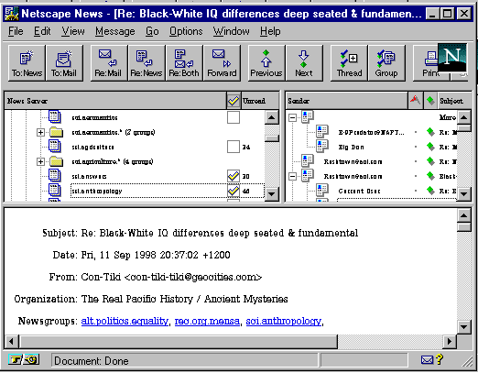Open the Help menu
The height and width of the screenshot is (373, 478).
(x=270, y=31)
